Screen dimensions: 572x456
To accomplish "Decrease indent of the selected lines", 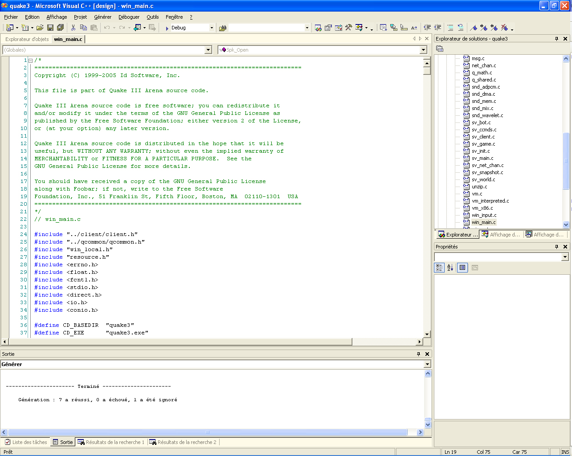I will point(427,28).
